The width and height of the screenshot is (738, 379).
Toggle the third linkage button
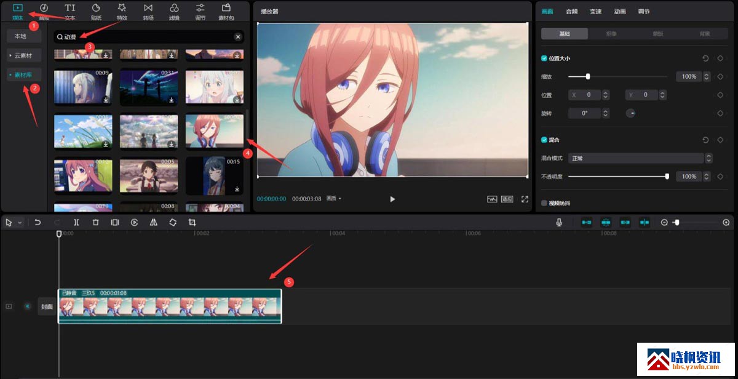(x=625, y=222)
